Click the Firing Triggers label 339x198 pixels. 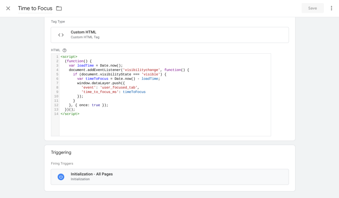tap(63, 163)
